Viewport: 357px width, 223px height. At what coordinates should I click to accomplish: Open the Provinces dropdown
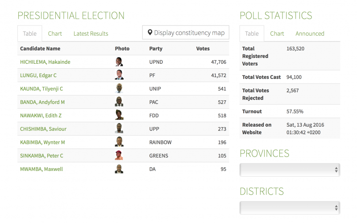coord(290,169)
